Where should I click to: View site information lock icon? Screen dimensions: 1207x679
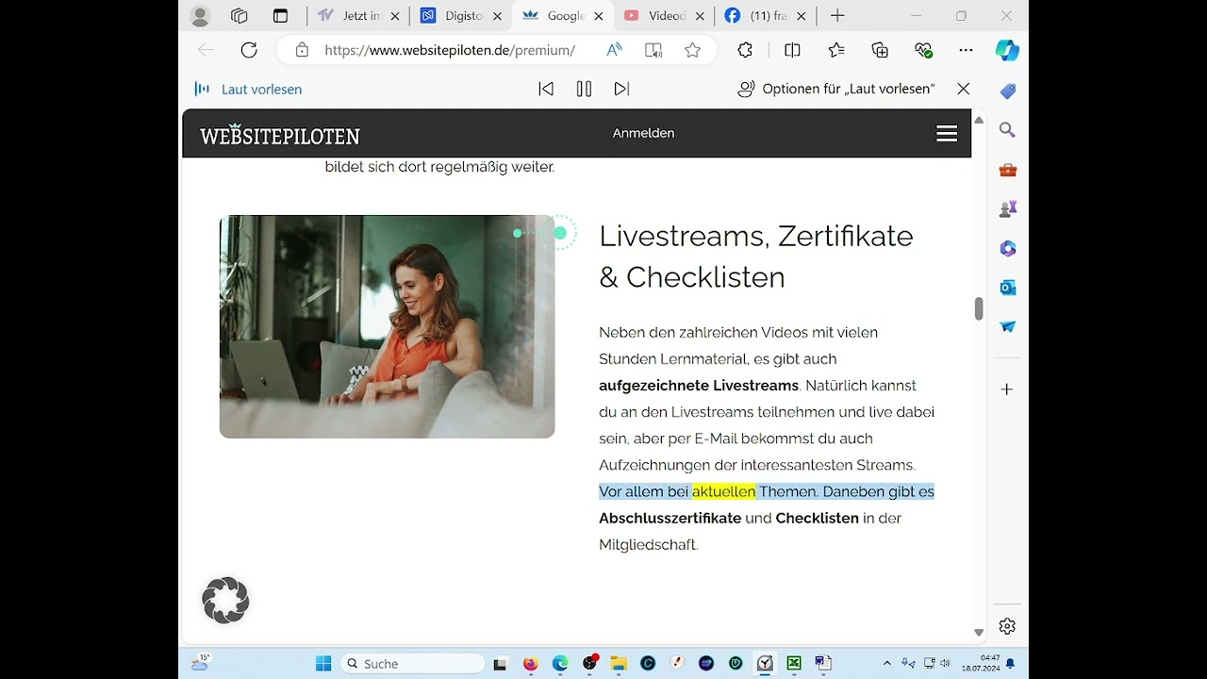[302, 50]
